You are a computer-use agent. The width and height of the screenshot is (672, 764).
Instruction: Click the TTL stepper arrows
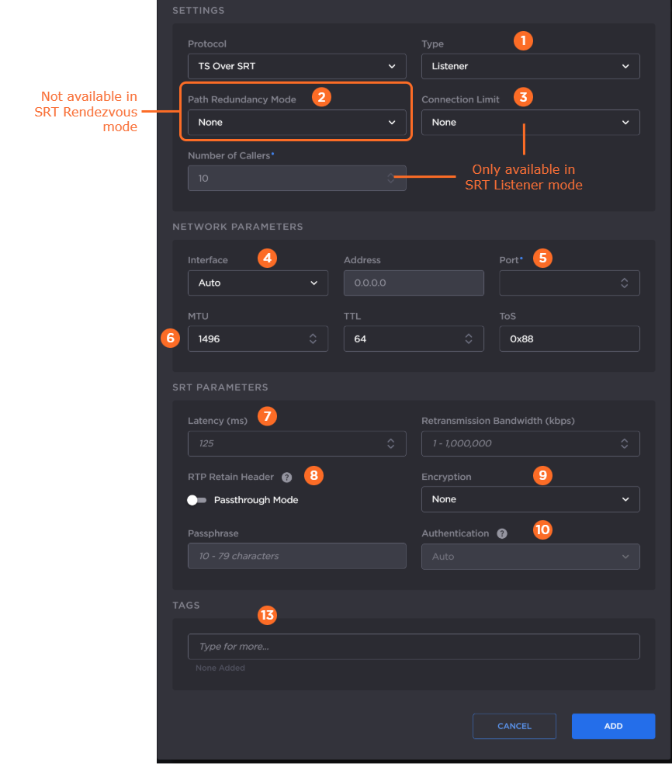(469, 339)
